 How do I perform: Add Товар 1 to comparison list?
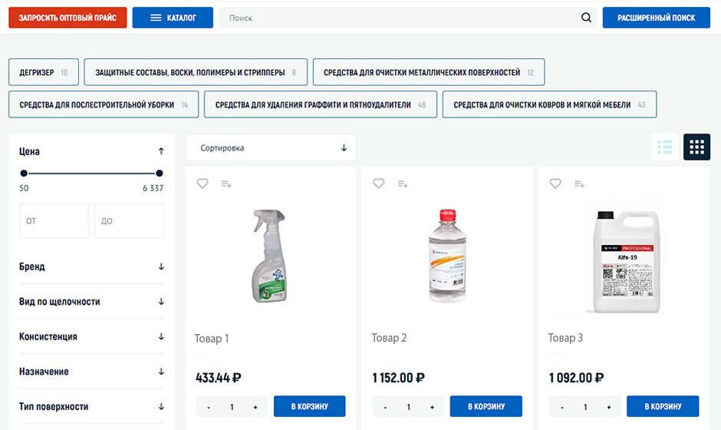226,184
